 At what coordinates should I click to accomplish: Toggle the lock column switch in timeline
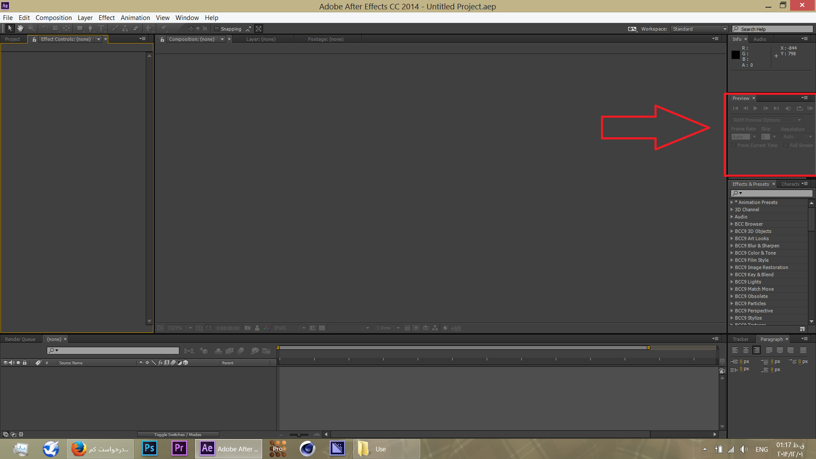[x=25, y=363]
